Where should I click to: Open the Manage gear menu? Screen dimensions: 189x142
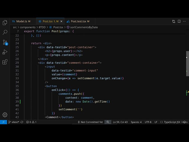tap(5, 115)
